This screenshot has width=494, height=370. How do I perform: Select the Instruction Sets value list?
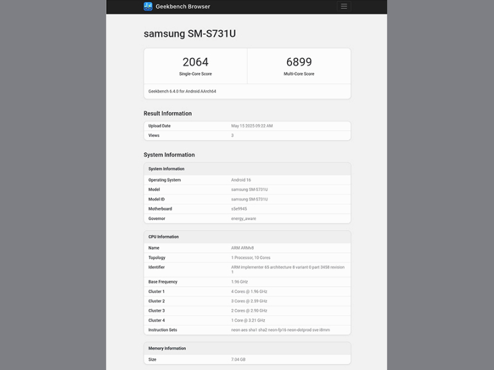[x=280, y=330]
